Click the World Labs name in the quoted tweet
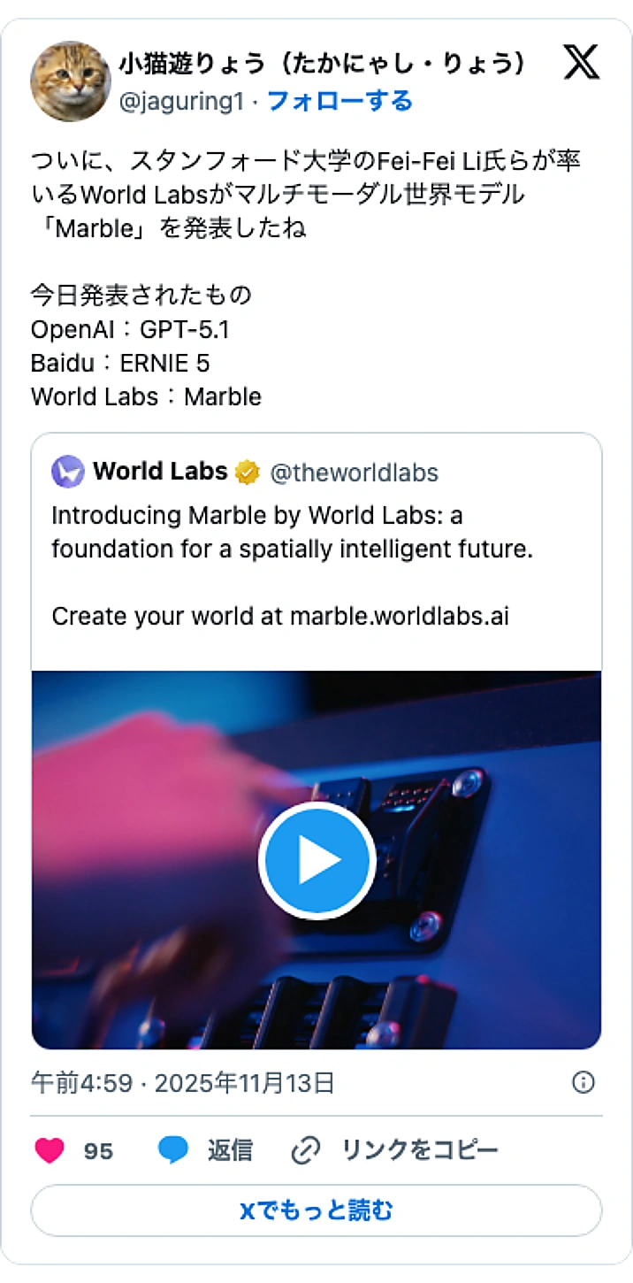The width and height of the screenshot is (633, 1283). [x=157, y=472]
